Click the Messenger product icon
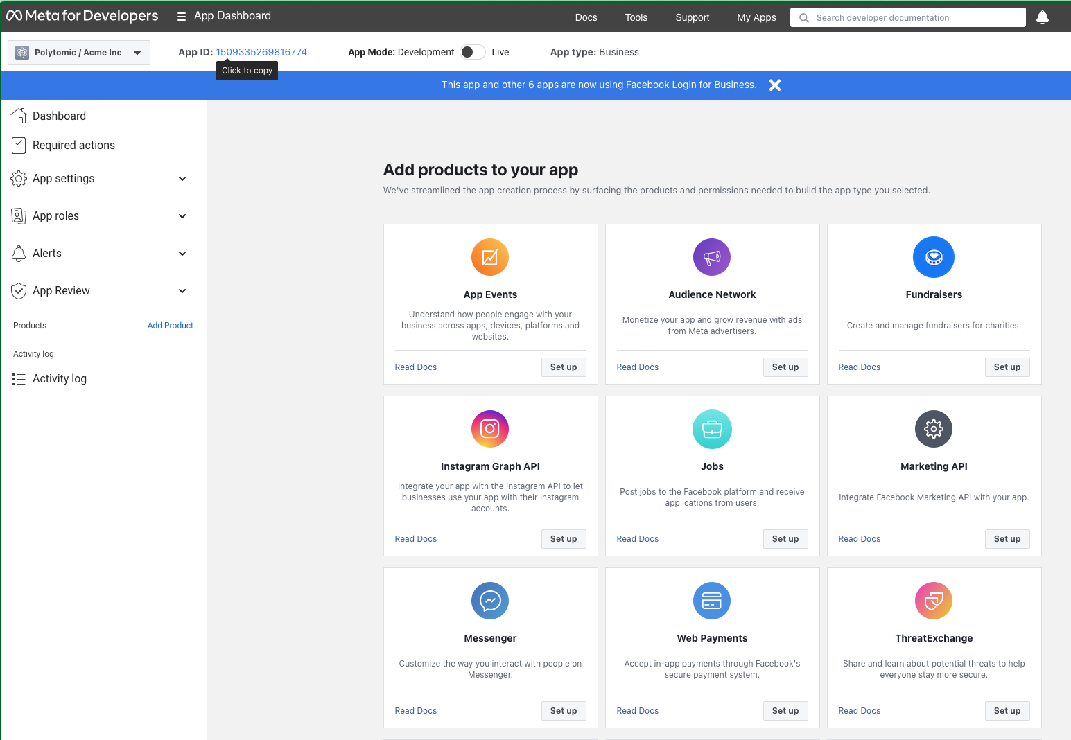Viewport: 1071px width, 740px height. [x=490, y=601]
